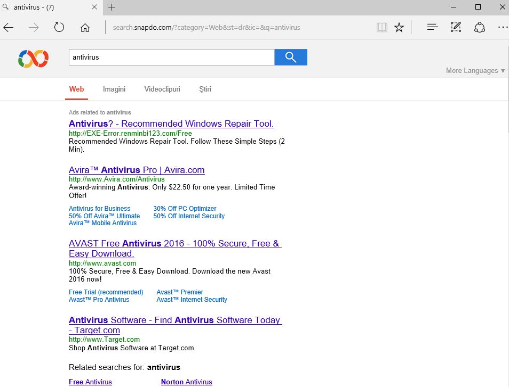Open Free Antivirus related search
This screenshot has width=509, height=387.
pos(90,382)
